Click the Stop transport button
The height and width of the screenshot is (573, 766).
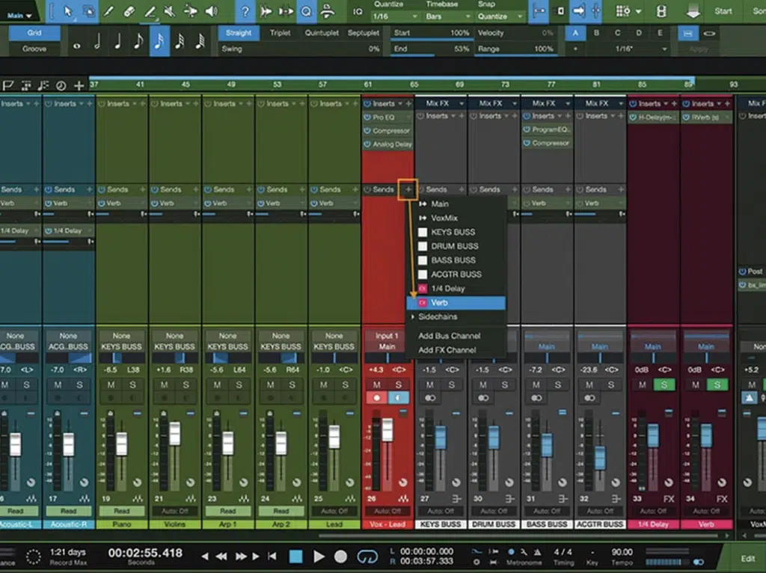point(295,557)
